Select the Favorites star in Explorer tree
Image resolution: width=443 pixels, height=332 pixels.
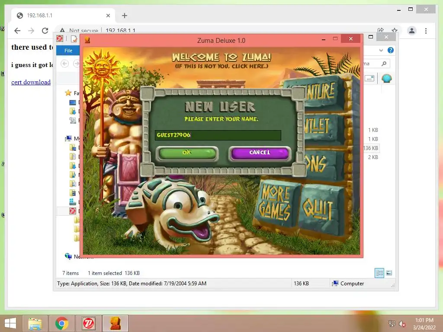click(x=68, y=93)
